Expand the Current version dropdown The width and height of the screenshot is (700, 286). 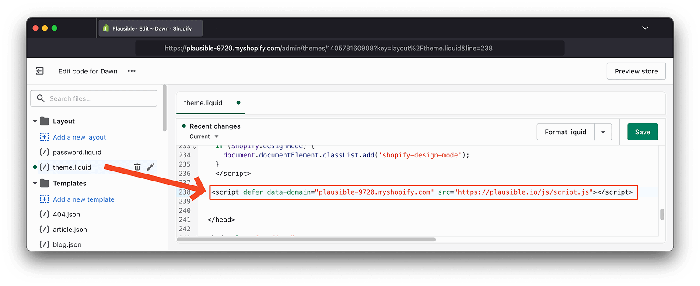[x=216, y=136]
